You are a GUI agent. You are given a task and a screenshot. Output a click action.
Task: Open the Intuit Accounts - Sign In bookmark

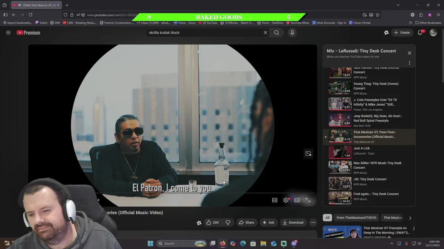point(329,23)
